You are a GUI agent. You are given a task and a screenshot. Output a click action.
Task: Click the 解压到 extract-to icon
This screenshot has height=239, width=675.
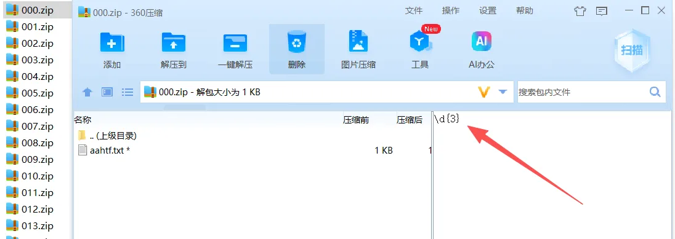[x=174, y=42]
